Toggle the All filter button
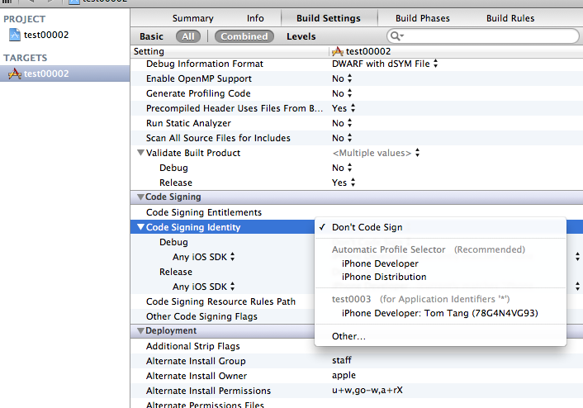Viewport: 583px width, 408px height. (x=189, y=36)
